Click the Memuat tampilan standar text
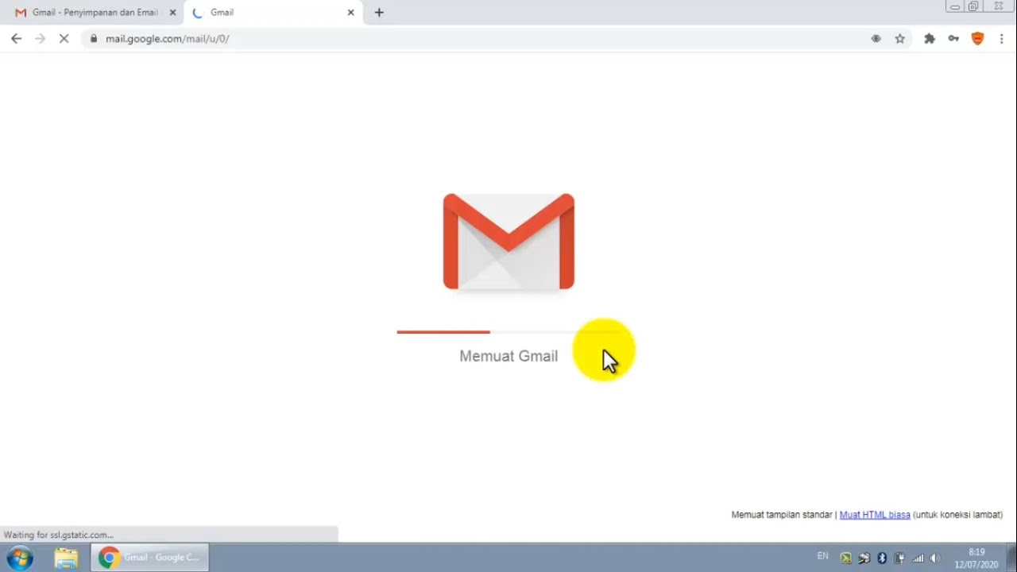The height and width of the screenshot is (572, 1017). tap(782, 515)
